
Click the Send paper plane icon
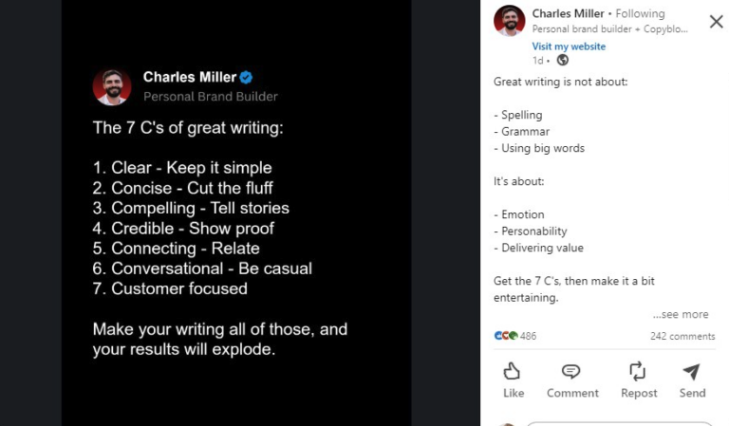pyautogui.click(x=692, y=372)
